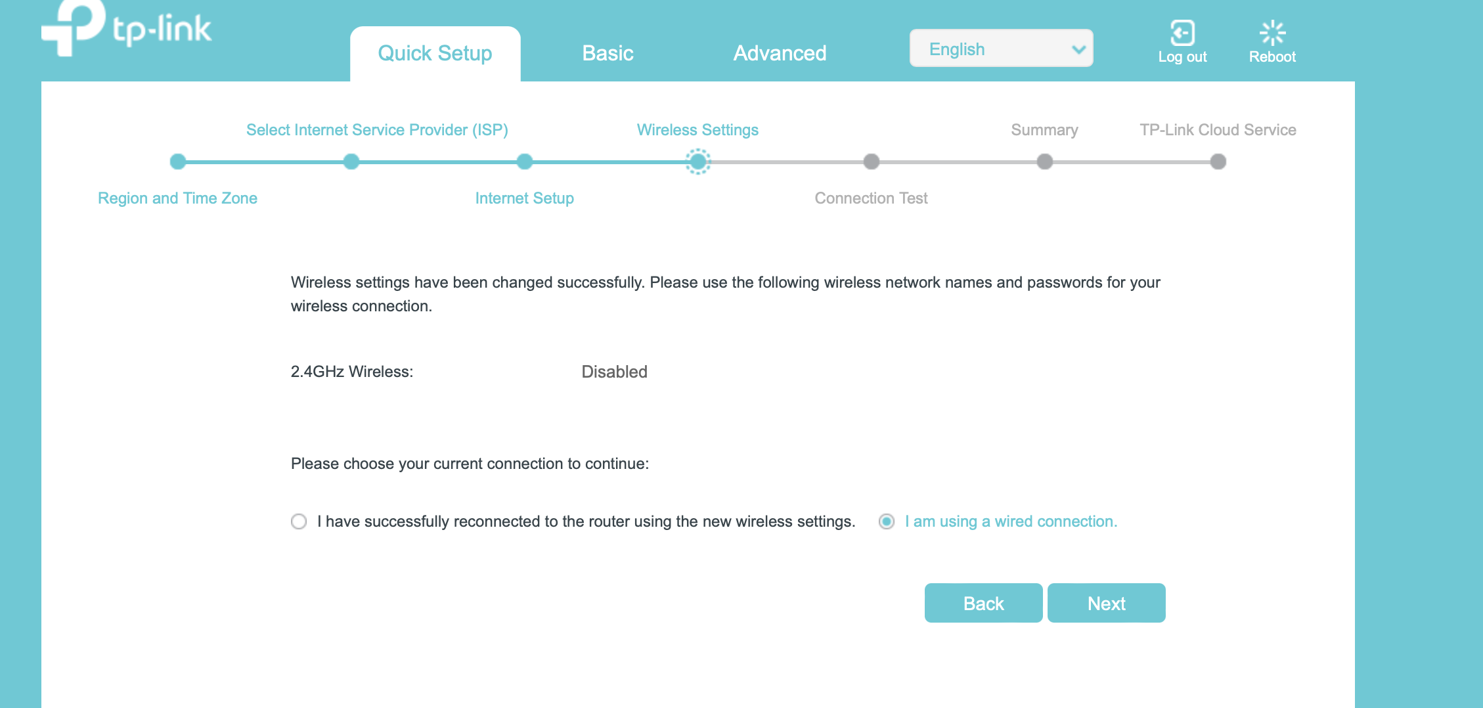Click the Next button
1483x708 pixels.
coord(1106,602)
